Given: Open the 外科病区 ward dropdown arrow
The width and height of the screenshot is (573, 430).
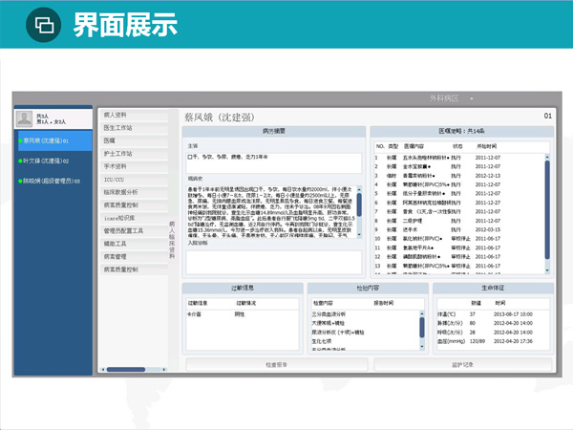Looking at the screenshot, I should pyautogui.click(x=472, y=98).
